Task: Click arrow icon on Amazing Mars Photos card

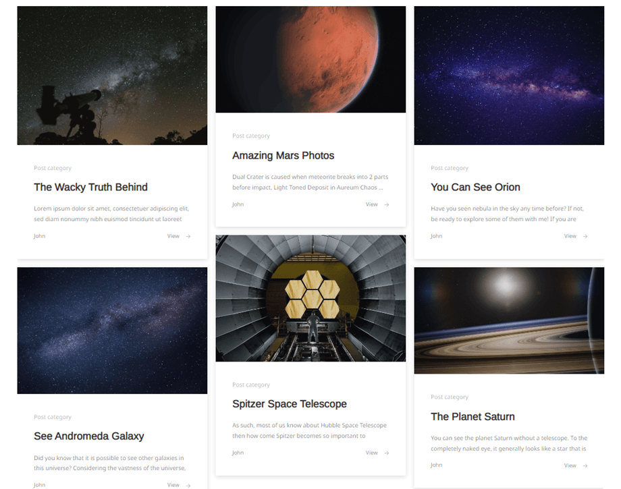Action: tap(387, 204)
